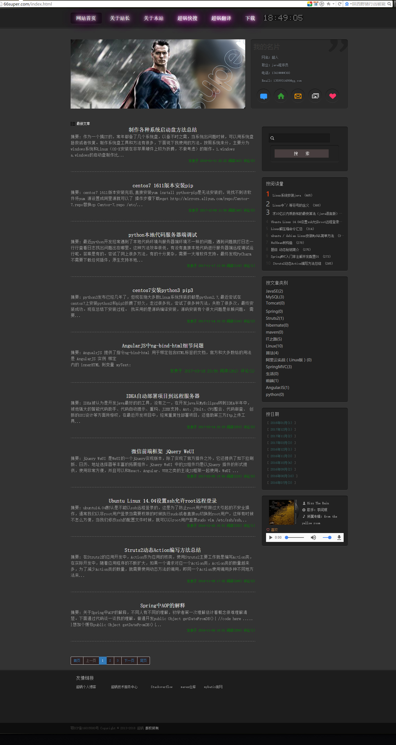Click the browser search magnifier icon
The height and width of the screenshot is (745, 396).
(390, 4)
